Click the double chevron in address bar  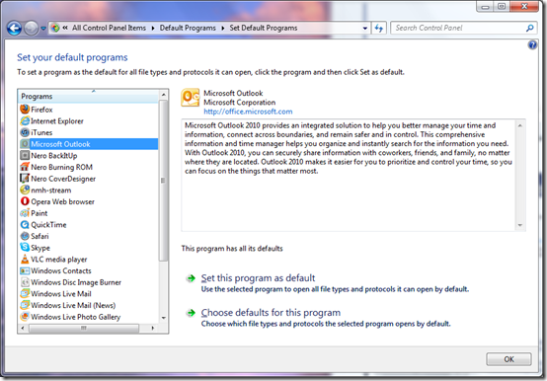[x=65, y=28]
